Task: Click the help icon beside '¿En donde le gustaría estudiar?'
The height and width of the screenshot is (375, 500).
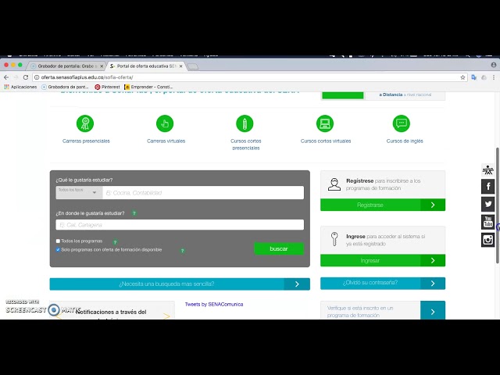Action: click(x=134, y=213)
